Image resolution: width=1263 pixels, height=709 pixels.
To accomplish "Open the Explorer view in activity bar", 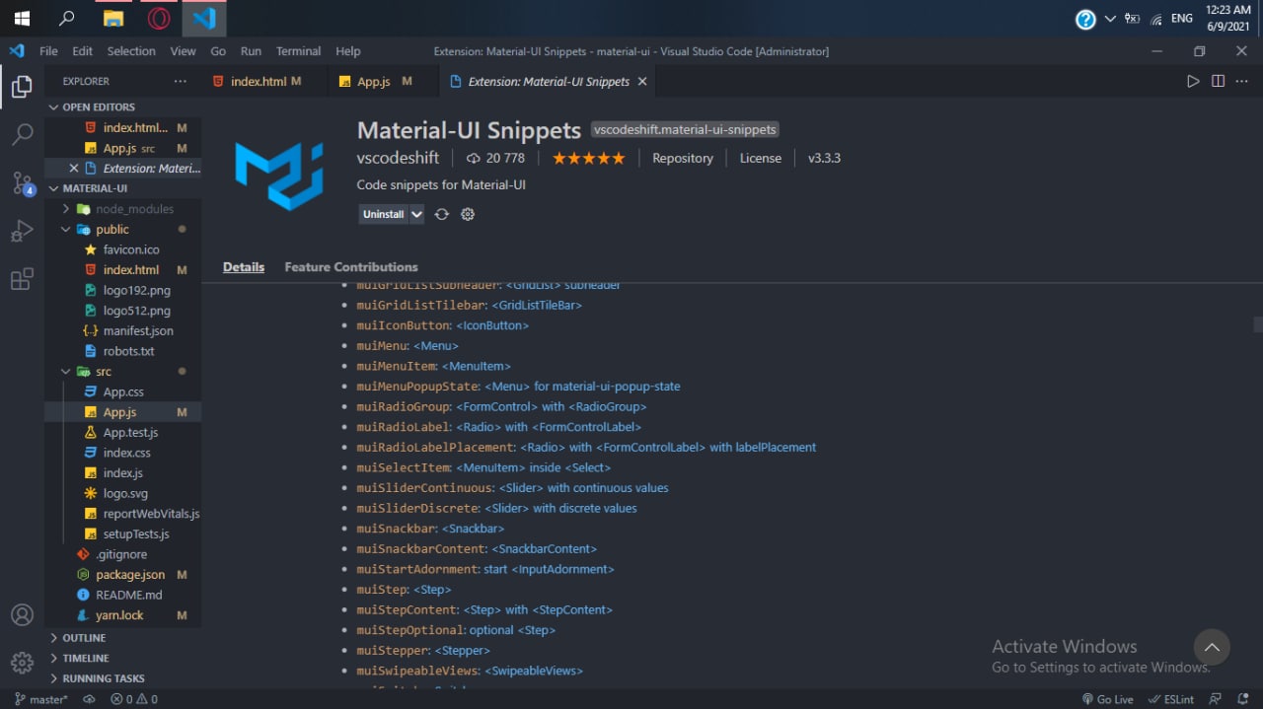I will coord(22,87).
